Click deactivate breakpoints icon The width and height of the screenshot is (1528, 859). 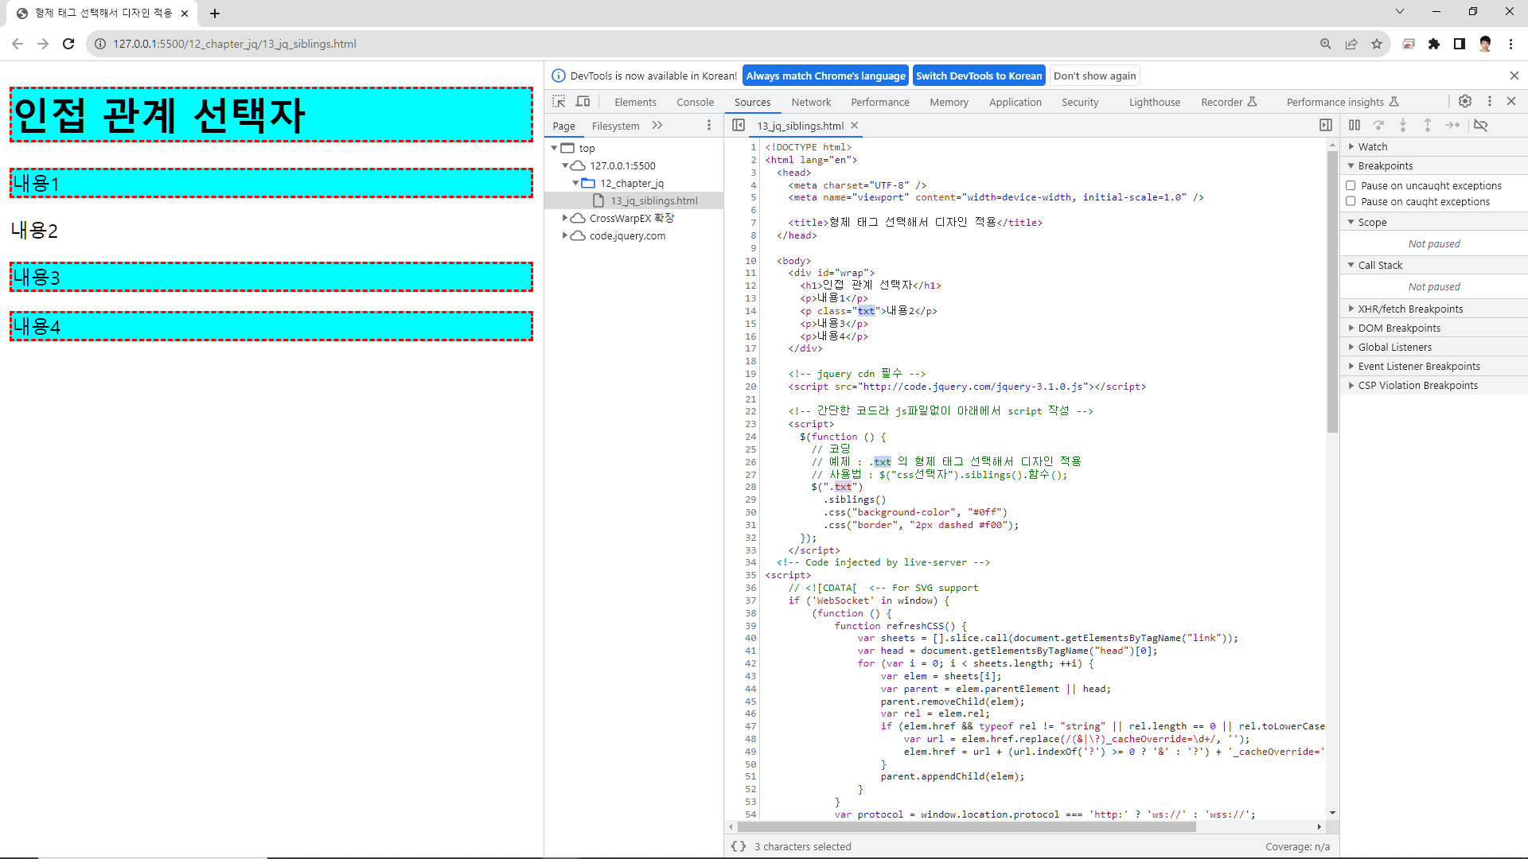coord(1481,125)
